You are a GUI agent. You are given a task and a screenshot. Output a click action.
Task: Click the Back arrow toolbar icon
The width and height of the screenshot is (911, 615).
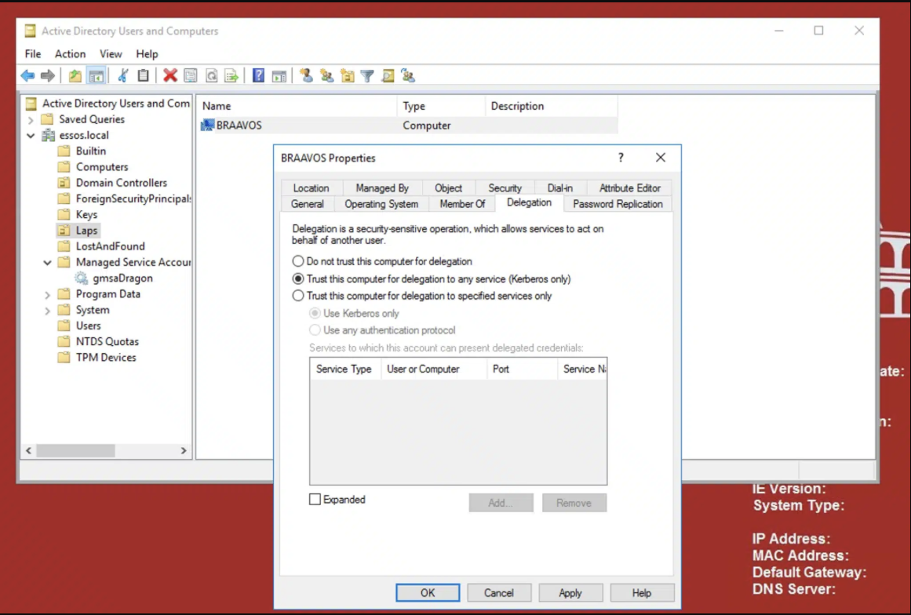click(27, 76)
